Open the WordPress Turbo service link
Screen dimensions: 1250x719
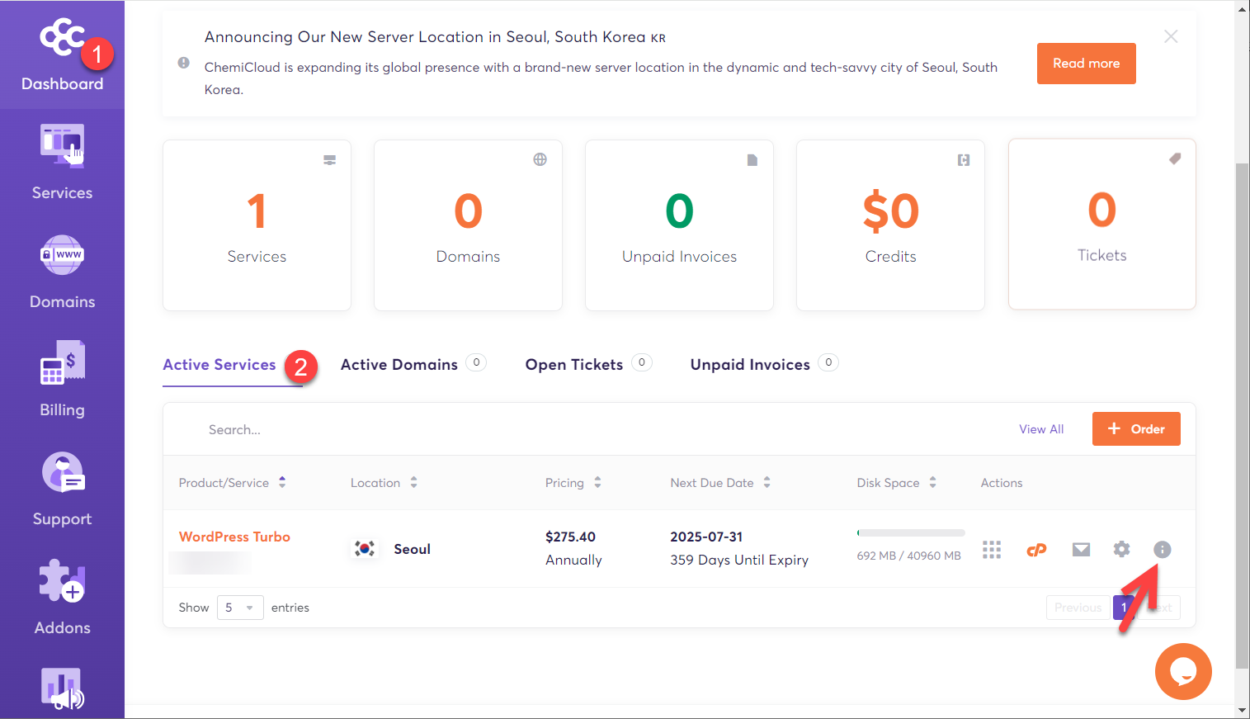[x=234, y=537]
